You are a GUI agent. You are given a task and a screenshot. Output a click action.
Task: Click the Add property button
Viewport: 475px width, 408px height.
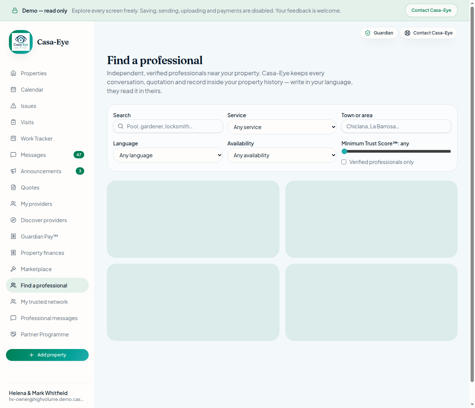click(x=47, y=355)
